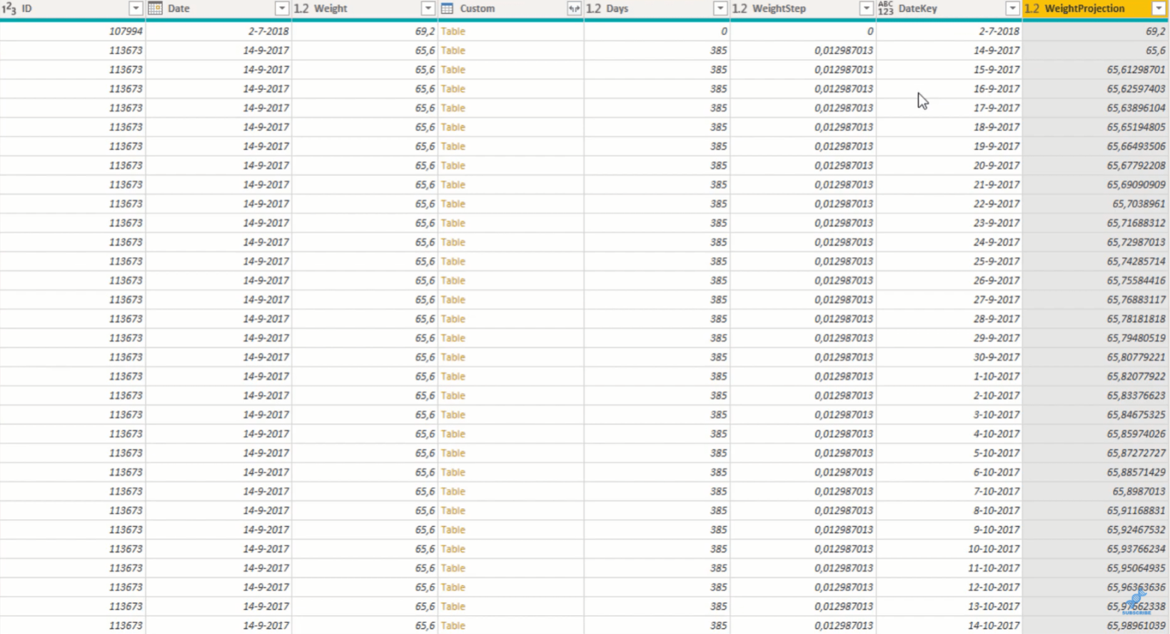Select the WeightProjection cell 65,66493506

pyautogui.click(x=1095, y=146)
